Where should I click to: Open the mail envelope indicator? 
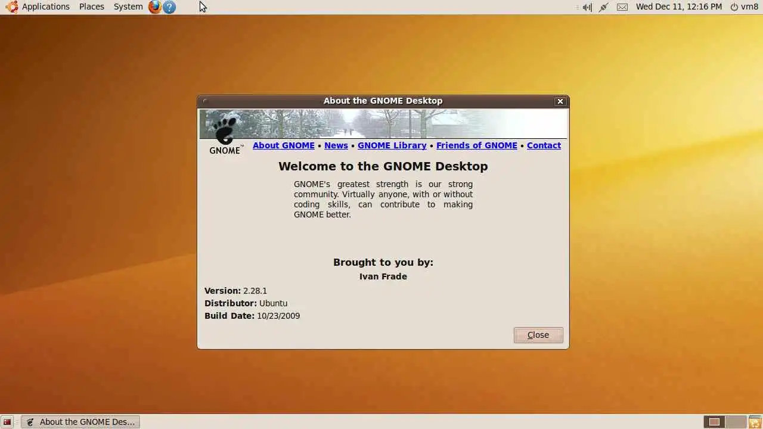coord(622,7)
